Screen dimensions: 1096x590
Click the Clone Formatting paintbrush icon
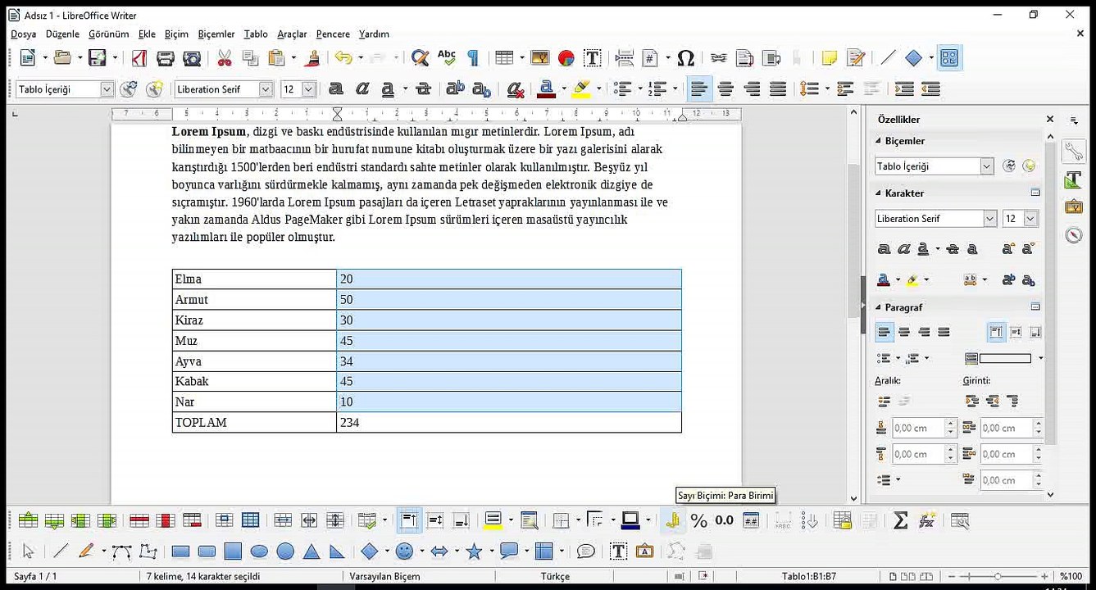312,58
